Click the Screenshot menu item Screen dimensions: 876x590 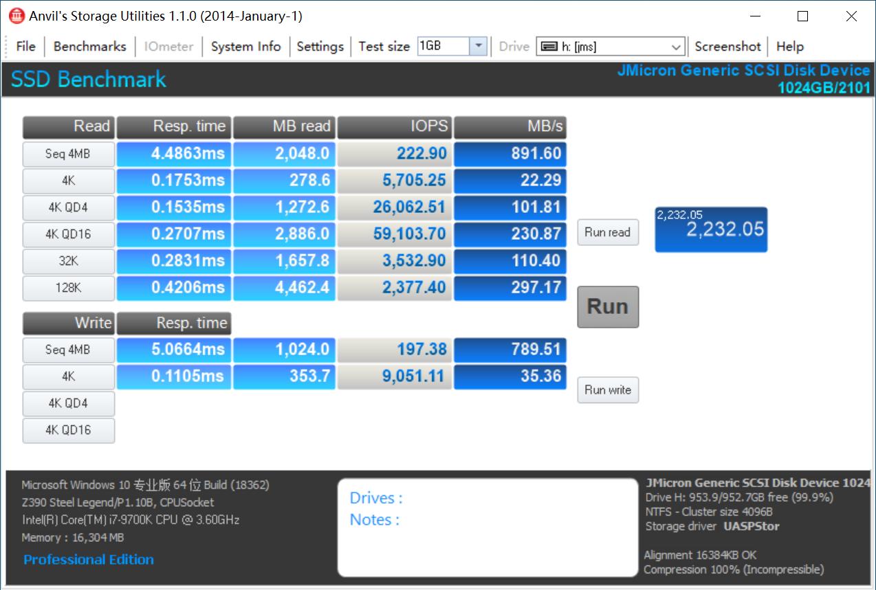(727, 47)
